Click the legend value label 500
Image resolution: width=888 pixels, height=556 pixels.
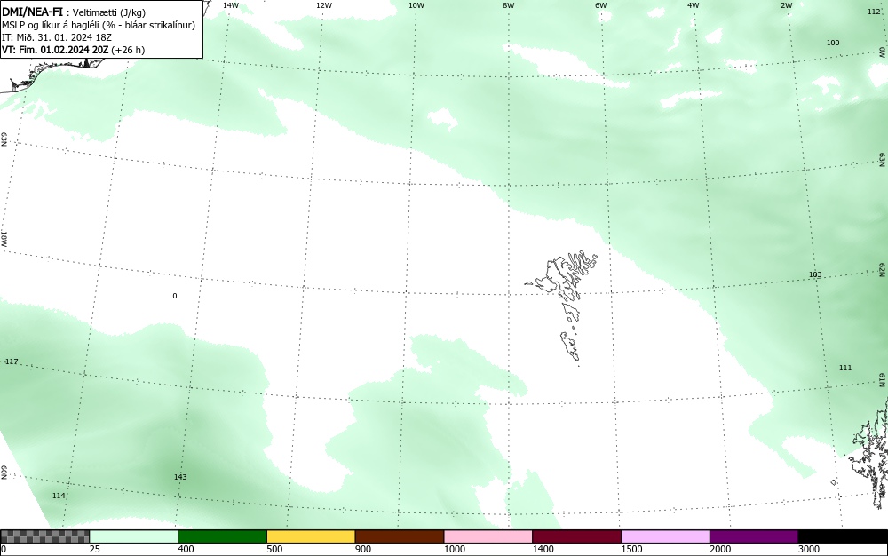pyautogui.click(x=274, y=549)
